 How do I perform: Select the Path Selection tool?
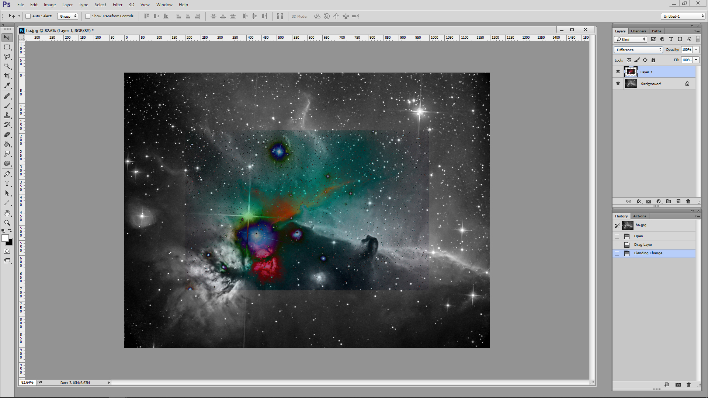pos(7,193)
